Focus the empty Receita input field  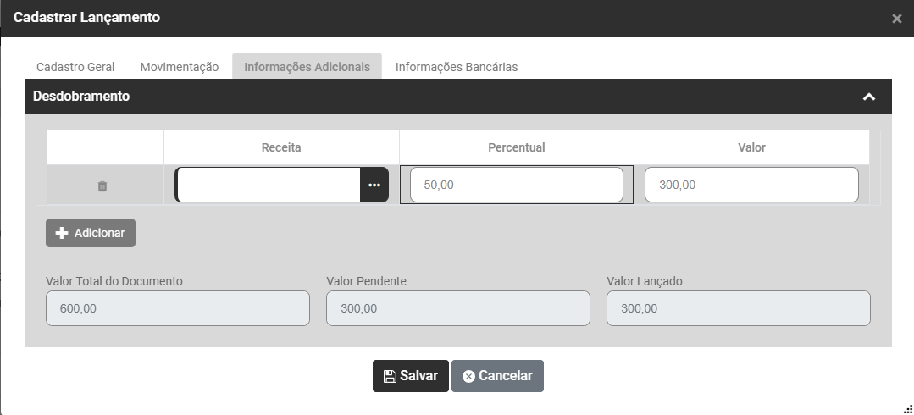(269, 185)
